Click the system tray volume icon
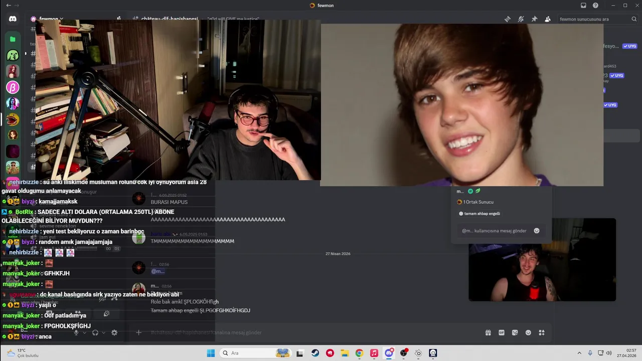642x361 pixels. click(609, 353)
